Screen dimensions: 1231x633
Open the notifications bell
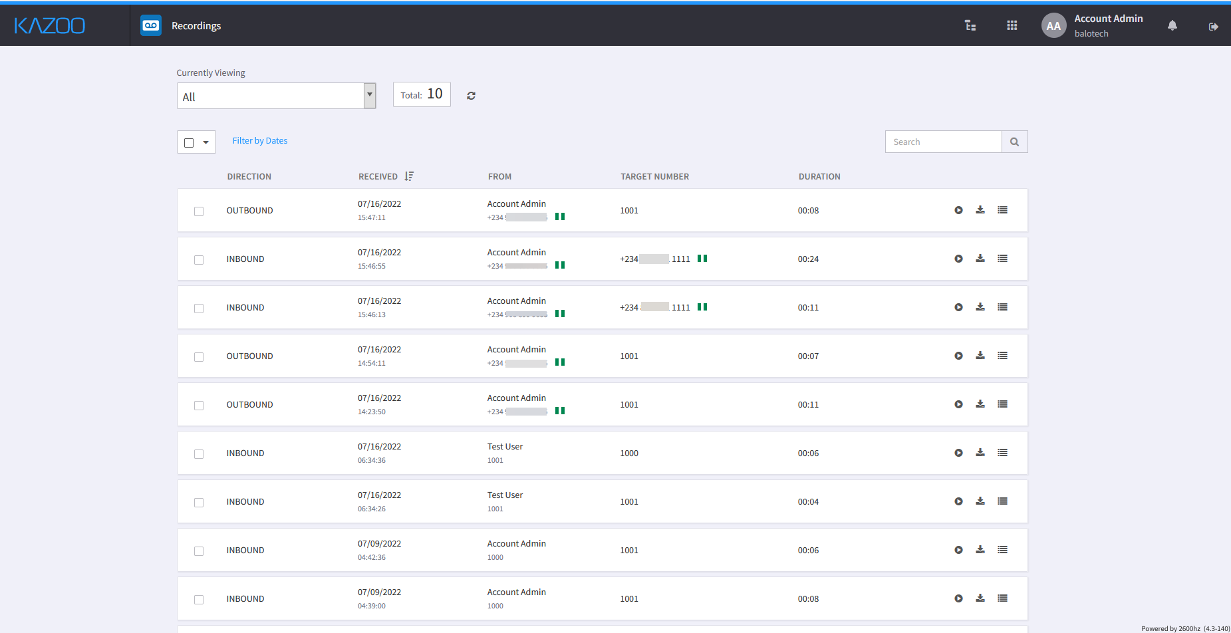tap(1172, 26)
